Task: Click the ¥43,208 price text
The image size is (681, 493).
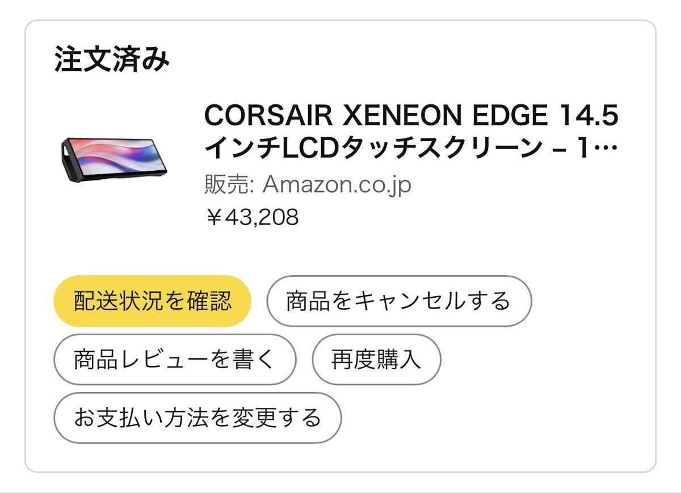Action: 251,217
